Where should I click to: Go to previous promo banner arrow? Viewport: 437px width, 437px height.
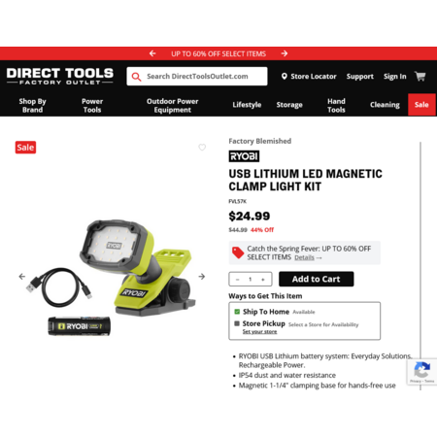pyautogui.click(x=152, y=53)
